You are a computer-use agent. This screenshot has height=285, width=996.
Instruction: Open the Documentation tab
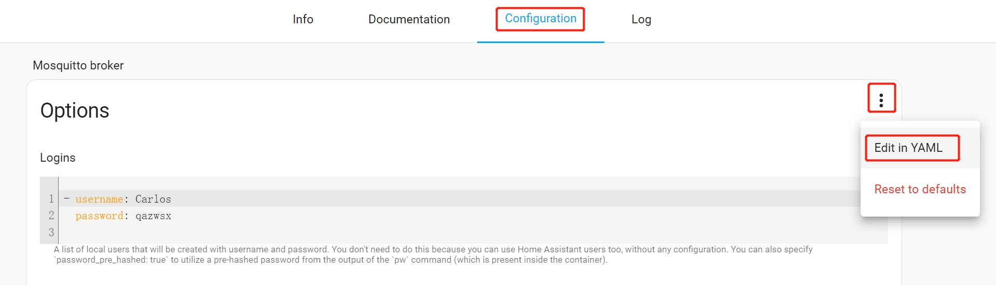point(409,20)
